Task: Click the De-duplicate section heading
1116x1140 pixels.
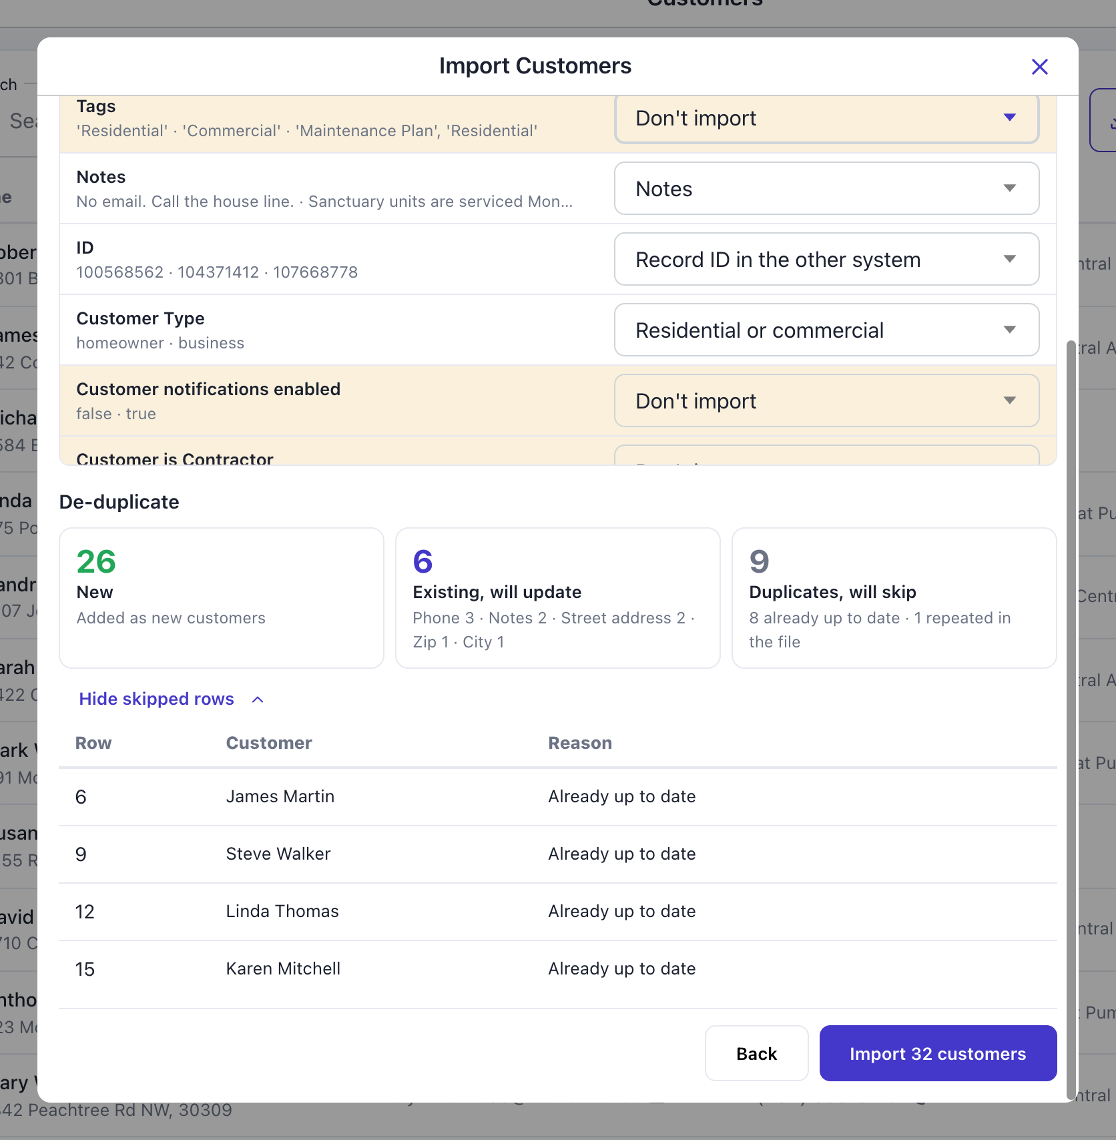Action: tap(119, 502)
